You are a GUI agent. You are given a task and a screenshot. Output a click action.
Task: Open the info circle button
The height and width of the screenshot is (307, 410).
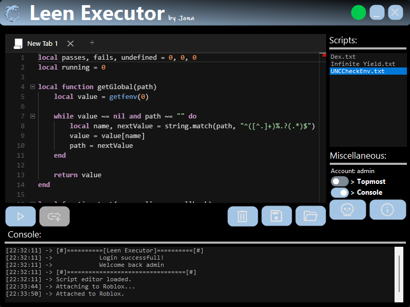pyautogui.click(x=388, y=210)
